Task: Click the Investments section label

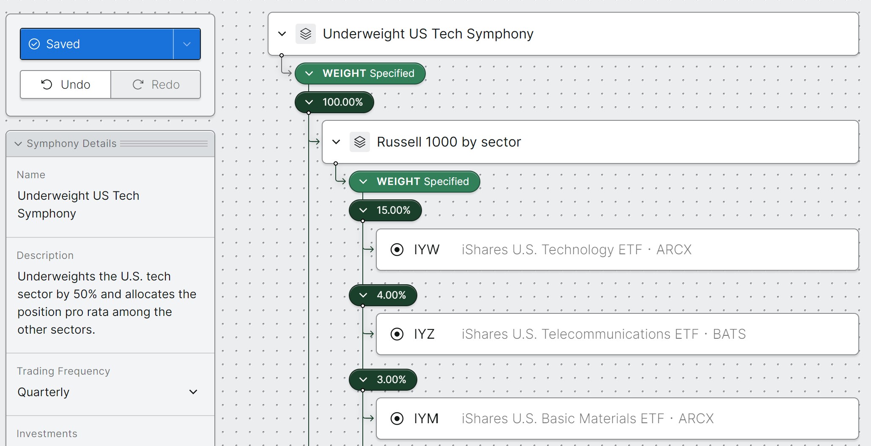Action: (x=47, y=434)
